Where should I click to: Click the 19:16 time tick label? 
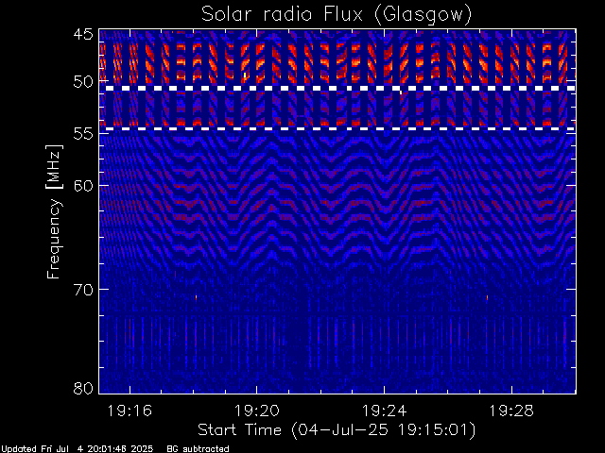130,411
